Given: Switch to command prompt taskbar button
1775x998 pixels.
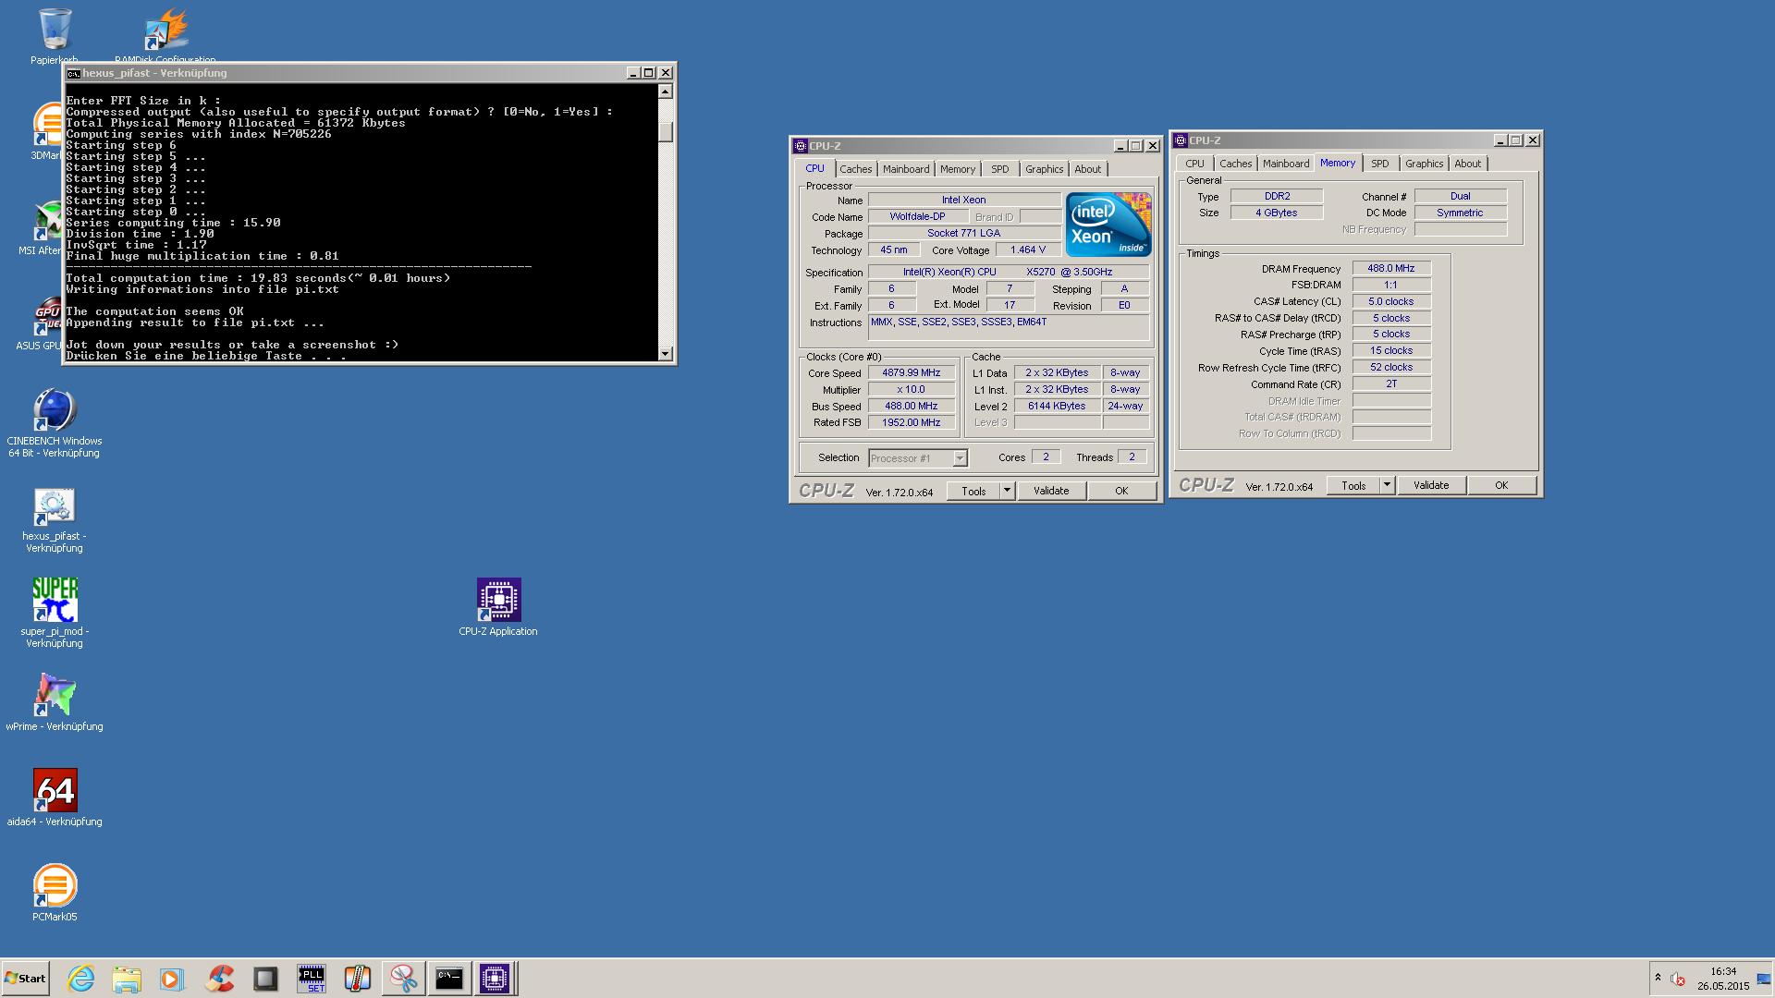Looking at the screenshot, I should pos(449,978).
